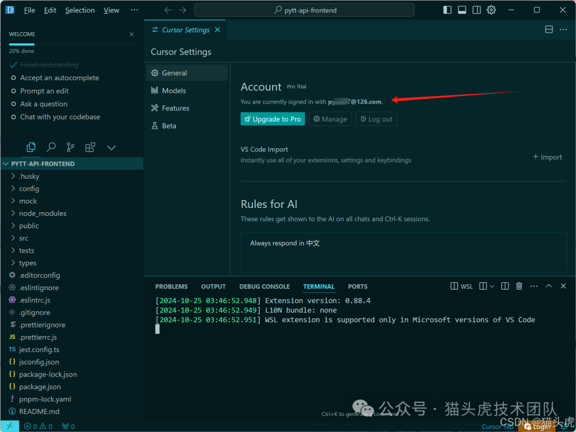
Task: Show more sidebar views chevron
Action: (111, 148)
